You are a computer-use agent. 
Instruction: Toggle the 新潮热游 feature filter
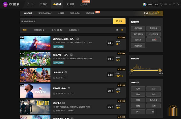pyautogui.click(x=138, y=46)
